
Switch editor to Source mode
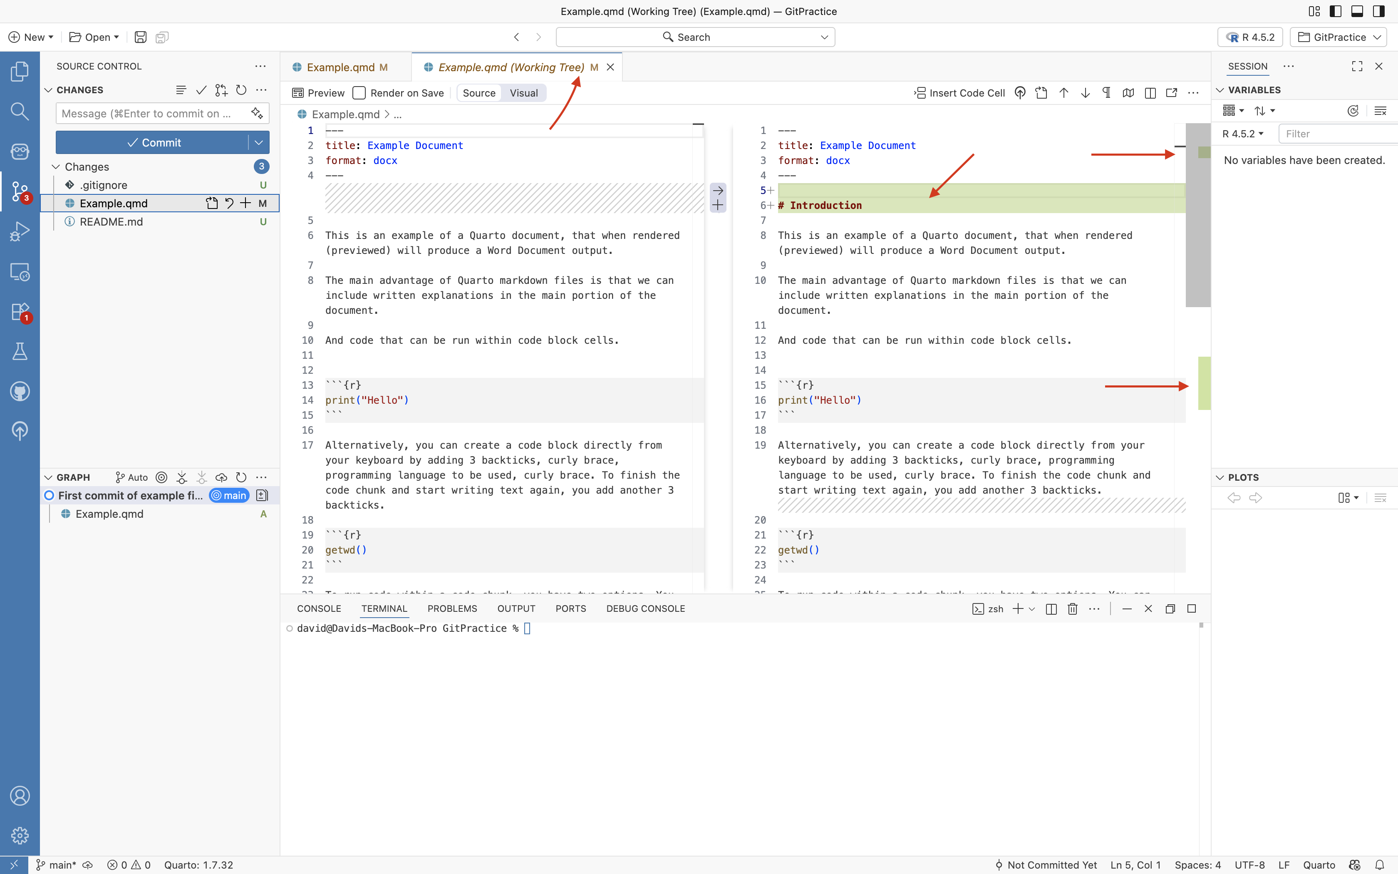click(x=479, y=93)
